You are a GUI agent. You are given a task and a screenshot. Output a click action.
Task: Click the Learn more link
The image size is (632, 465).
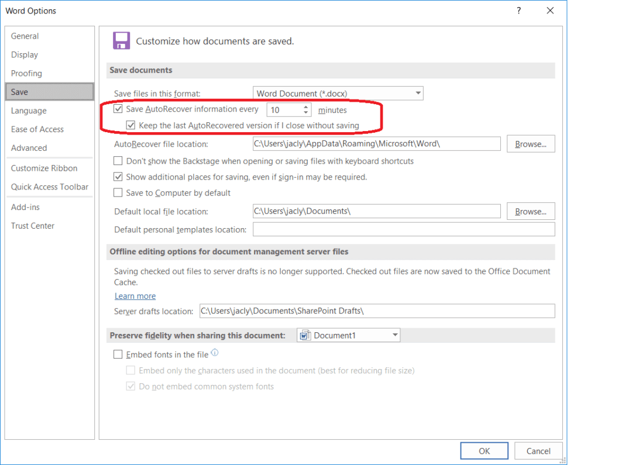pyautogui.click(x=135, y=296)
